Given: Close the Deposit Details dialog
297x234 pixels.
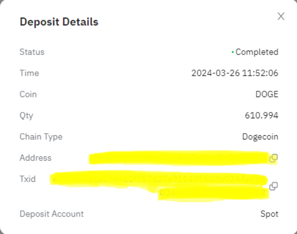Looking at the screenshot, I should click(x=281, y=16).
